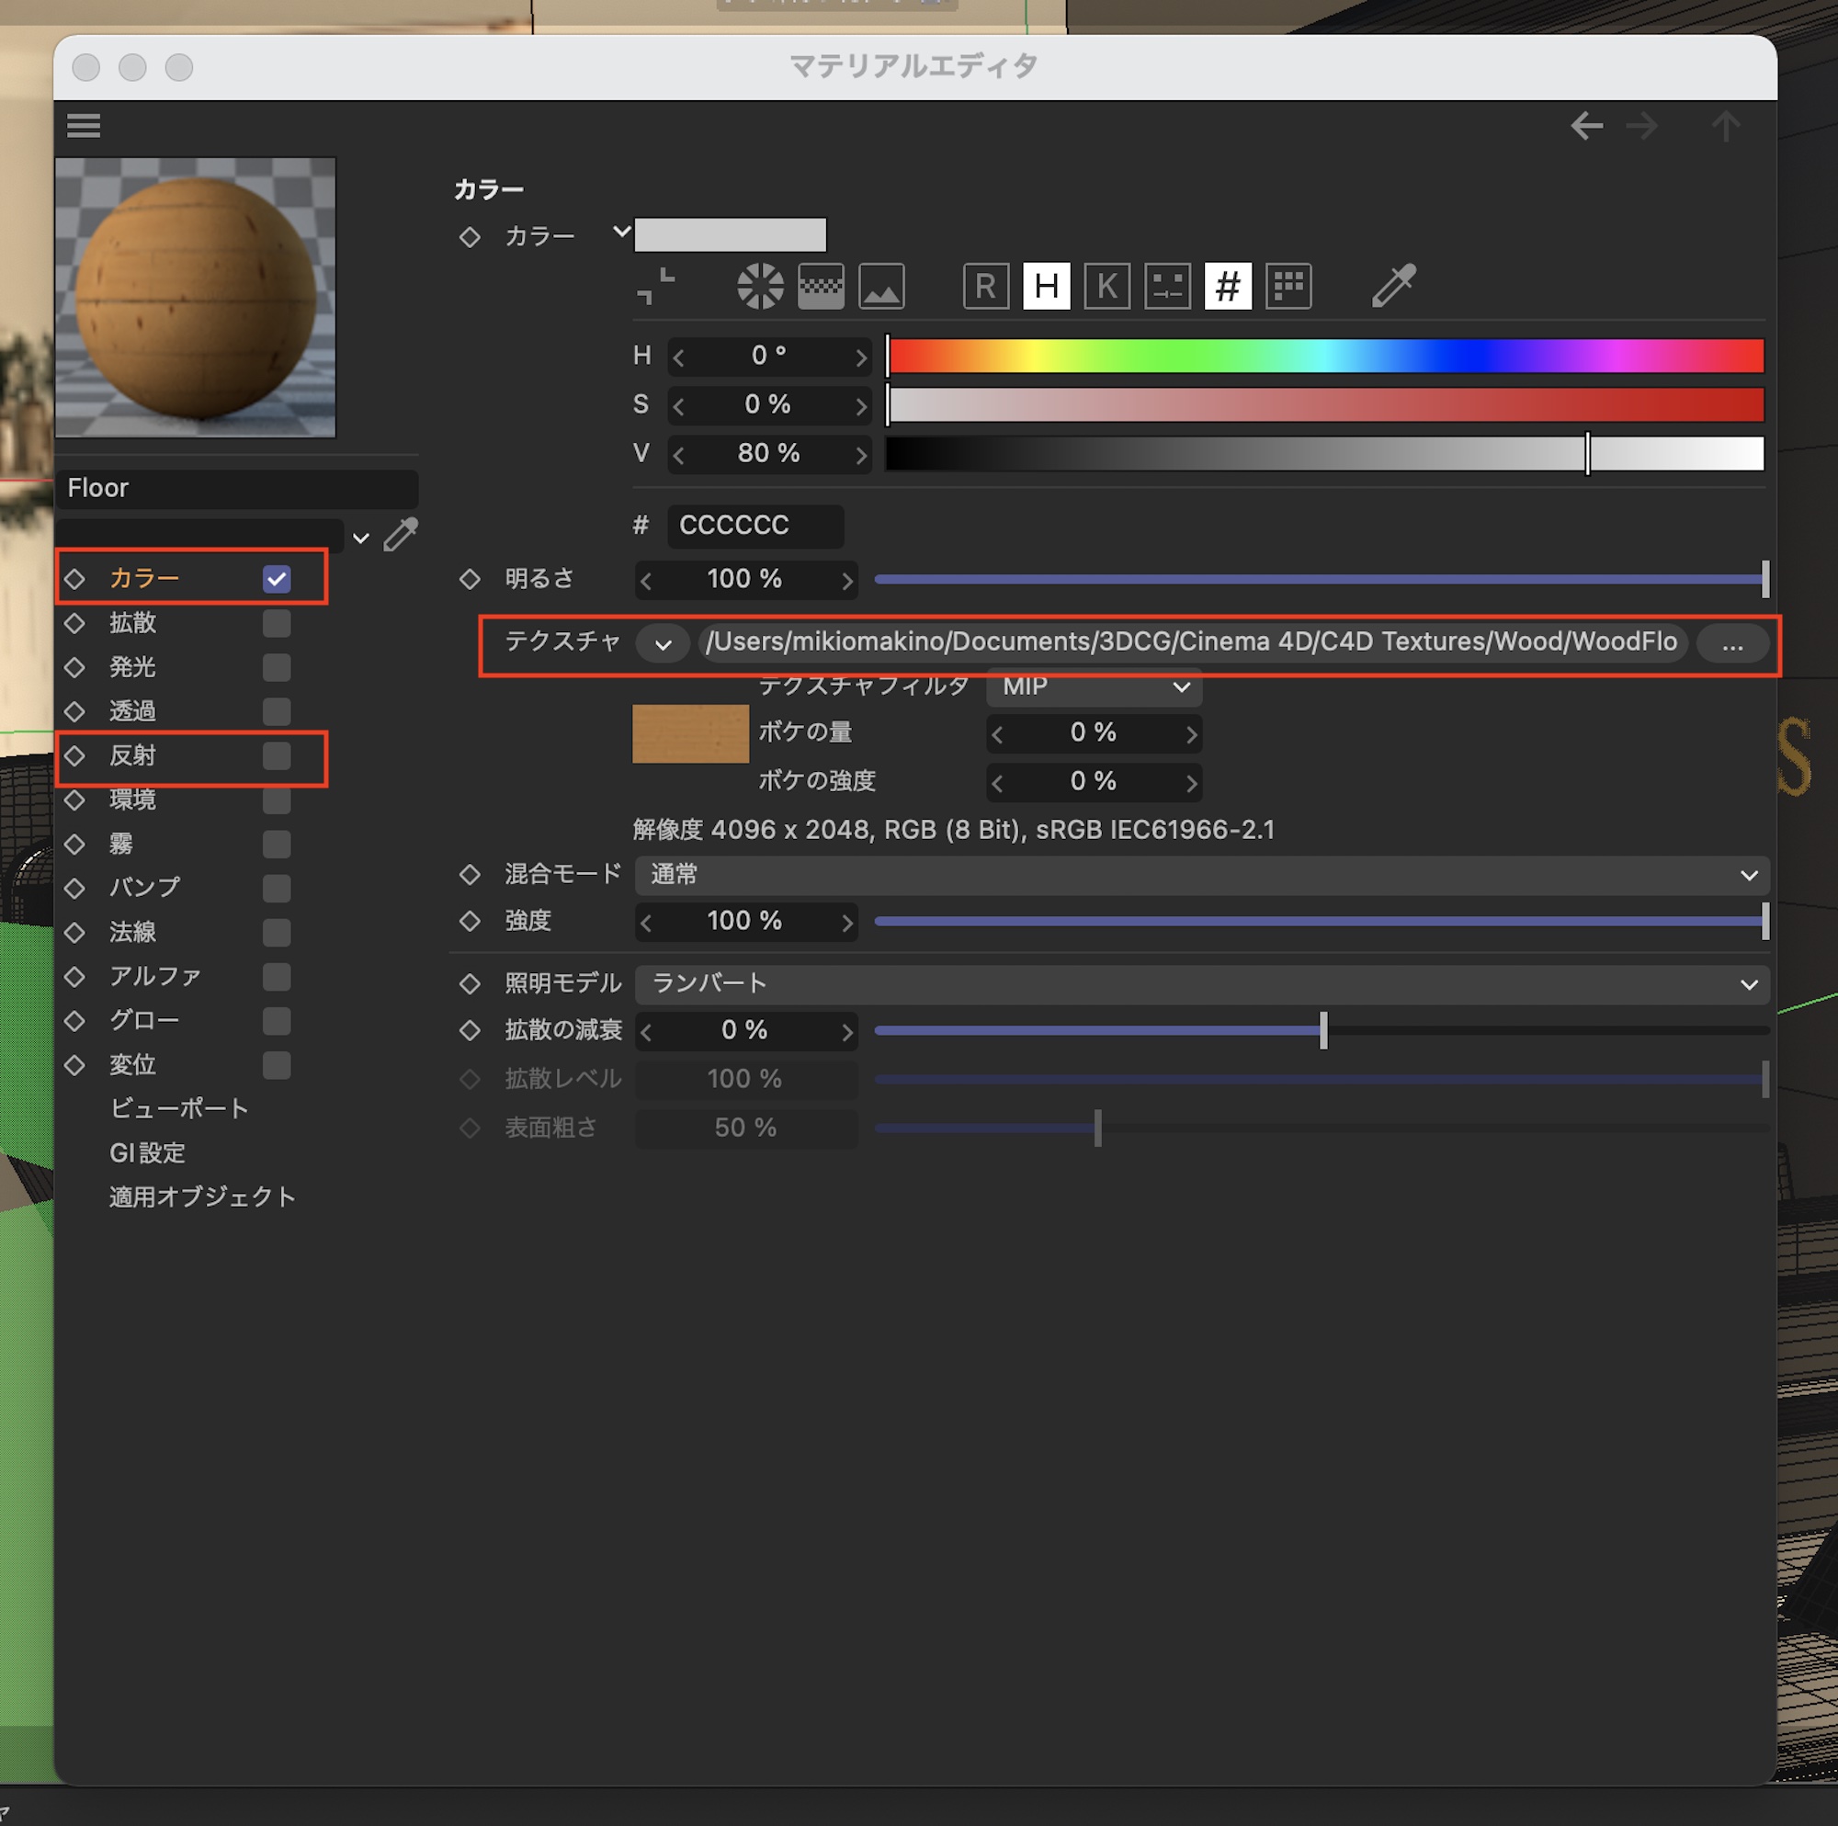Click the back arrow navigation icon
1838x1826 pixels.
click(1585, 126)
